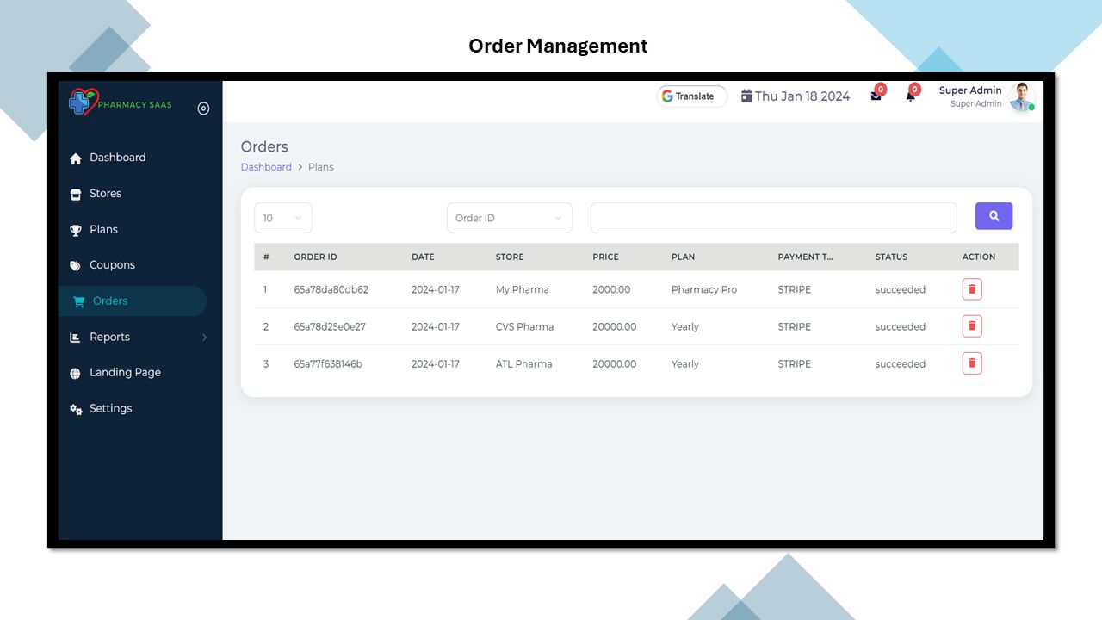Click the succeeded status for My Pharma

tap(901, 290)
